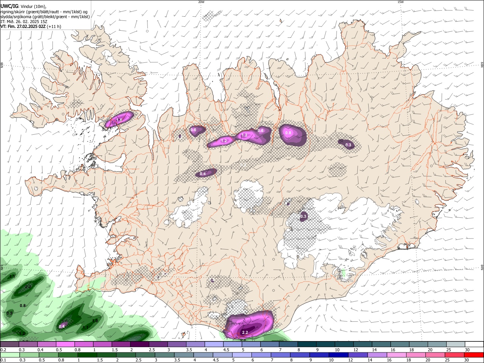Click the 1.0 rain label in green area

95,321
